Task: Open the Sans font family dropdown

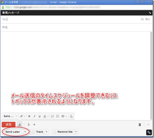Action: tap(10, 116)
